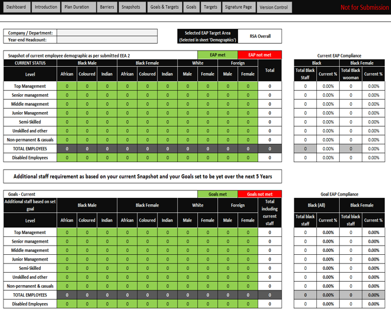
Task: Open the Snapshots section
Action: pos(131,7)
